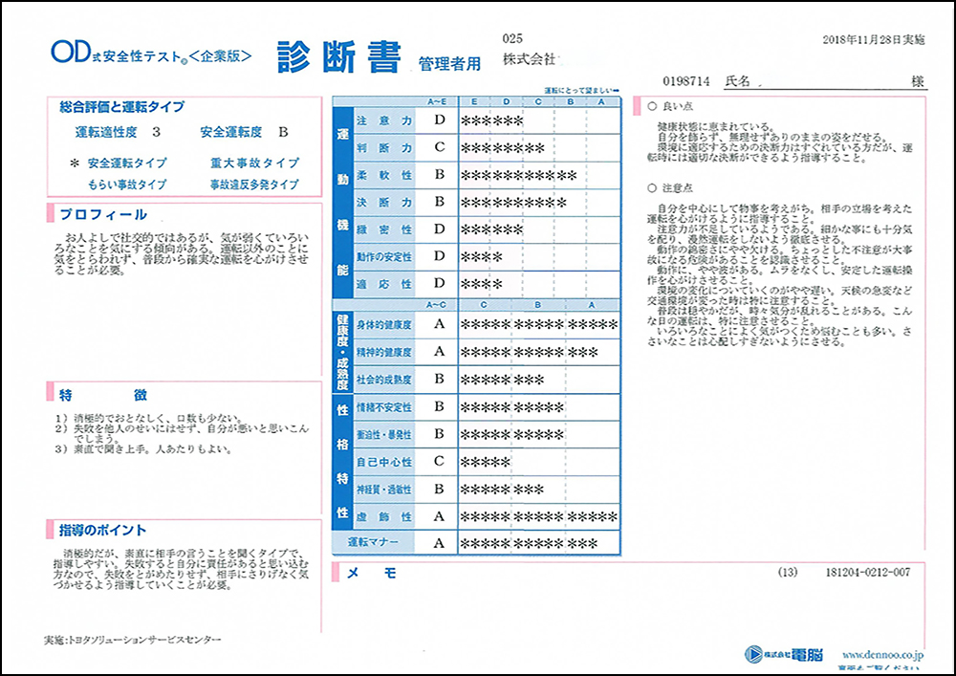The height and width of the screenshot is (676, 956).
Task: Click the メモ section heading
Action: pyautogui.click(x=371, y=573)
